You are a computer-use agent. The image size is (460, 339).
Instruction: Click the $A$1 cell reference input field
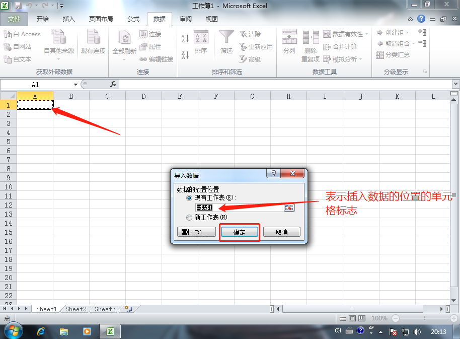240,208
